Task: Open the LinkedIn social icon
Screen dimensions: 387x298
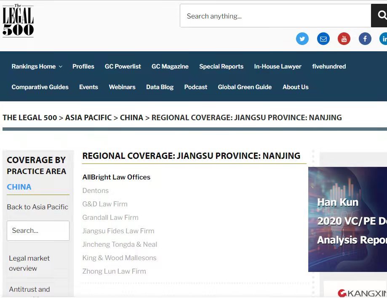Action: coord(383,39)
